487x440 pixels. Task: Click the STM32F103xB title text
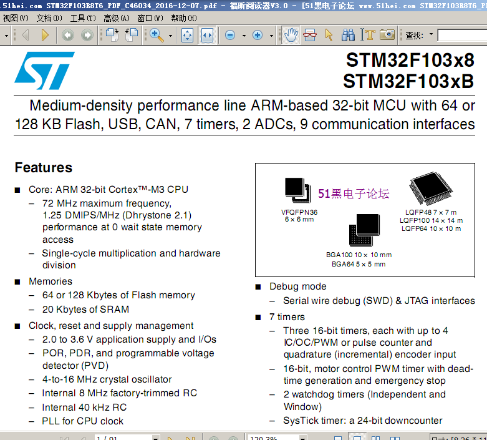(x=408, y=81)
